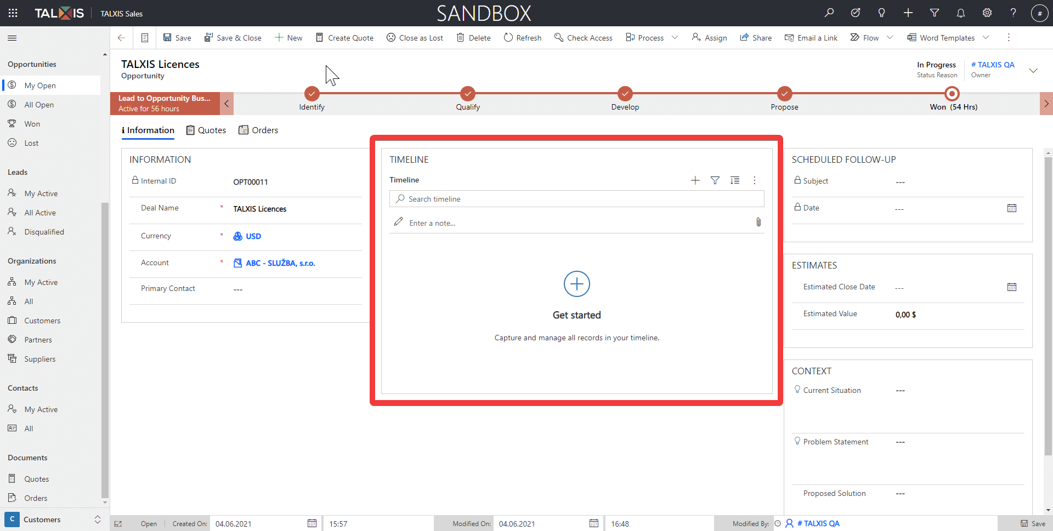Click Email a Link
The height and width of the screenshot is (531, 1053).
(811, 38)
